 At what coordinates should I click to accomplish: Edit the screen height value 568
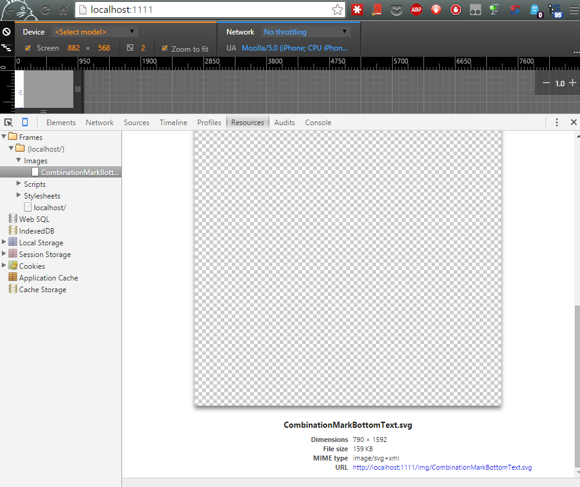pos(104,48)
